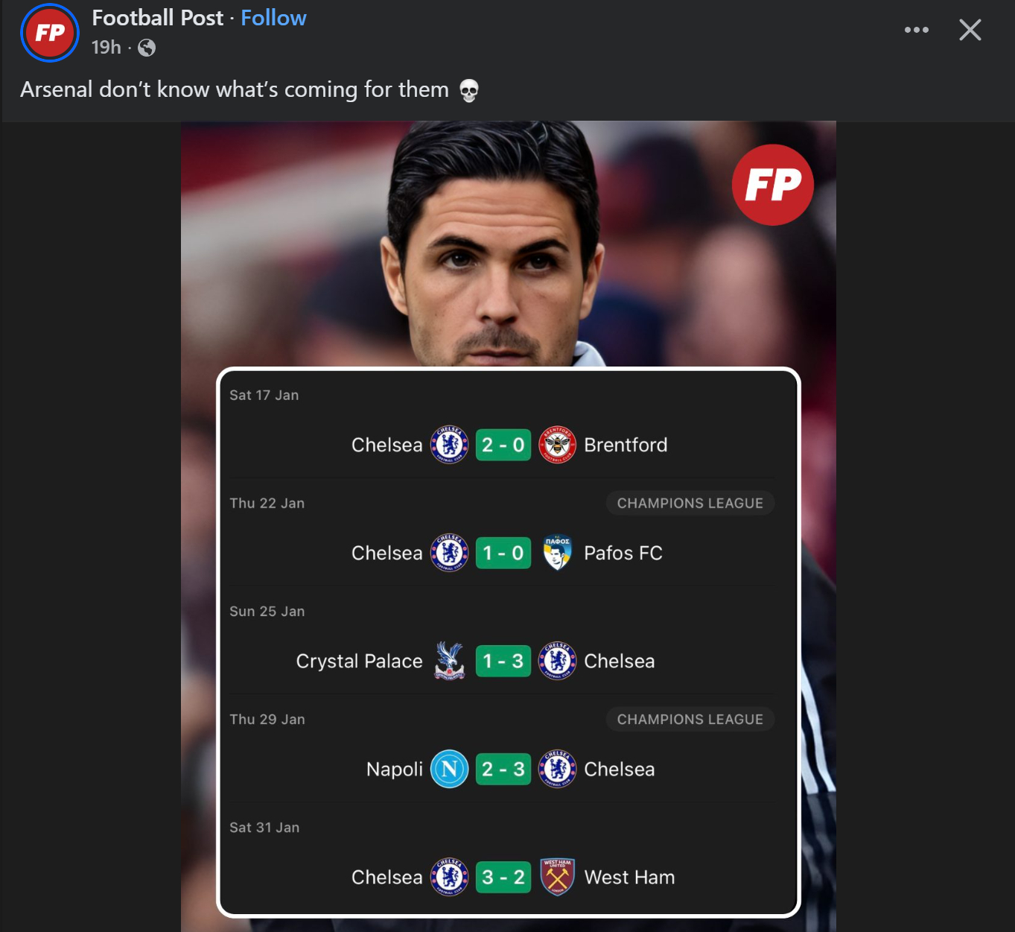
Task: Click the West Ham crest
Action: [x=557, y=877]
